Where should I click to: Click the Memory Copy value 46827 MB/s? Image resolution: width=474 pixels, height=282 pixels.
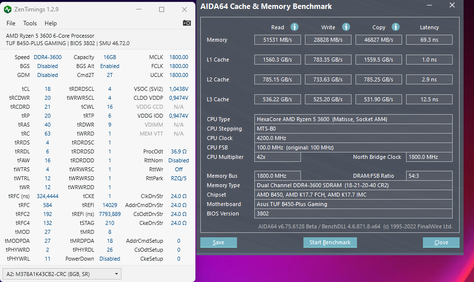coord(378,40)
